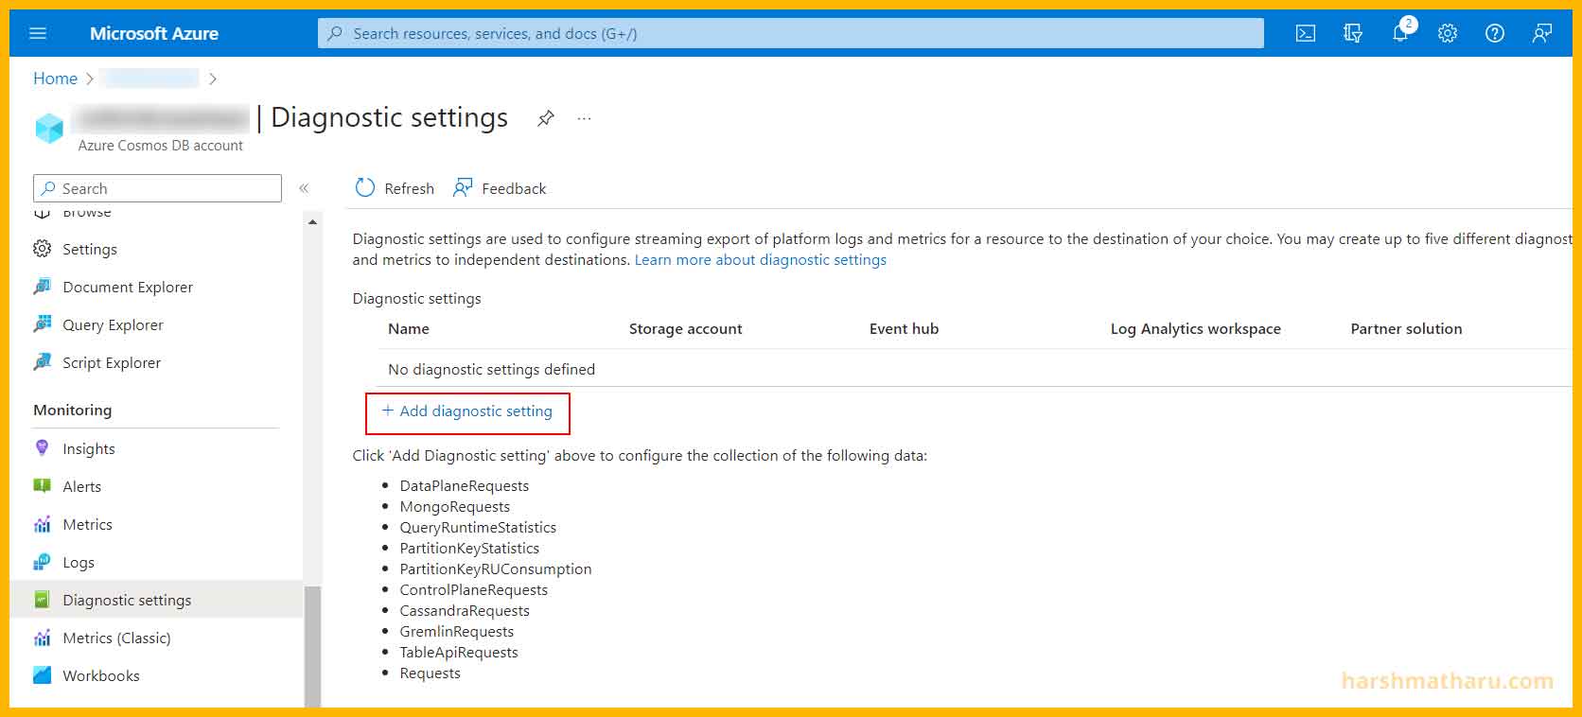Select Insights under Monitoring

pos(89,448)
